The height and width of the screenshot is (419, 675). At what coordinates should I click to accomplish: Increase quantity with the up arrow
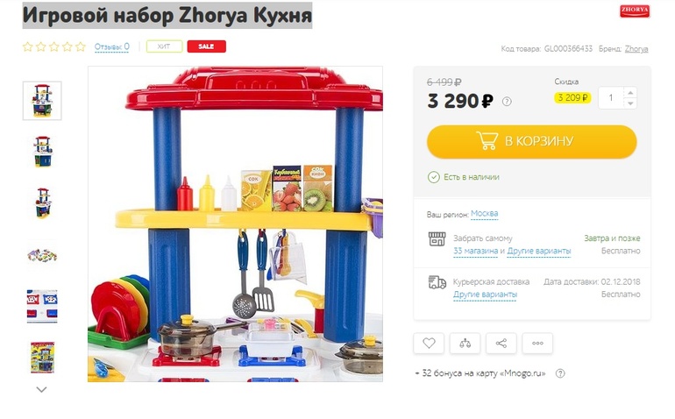[x=630, y=93]
